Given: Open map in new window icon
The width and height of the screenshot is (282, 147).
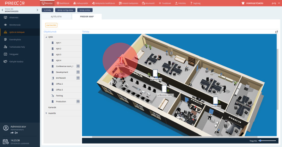Looking at the screenshot, I should click(x=276, y=32).
